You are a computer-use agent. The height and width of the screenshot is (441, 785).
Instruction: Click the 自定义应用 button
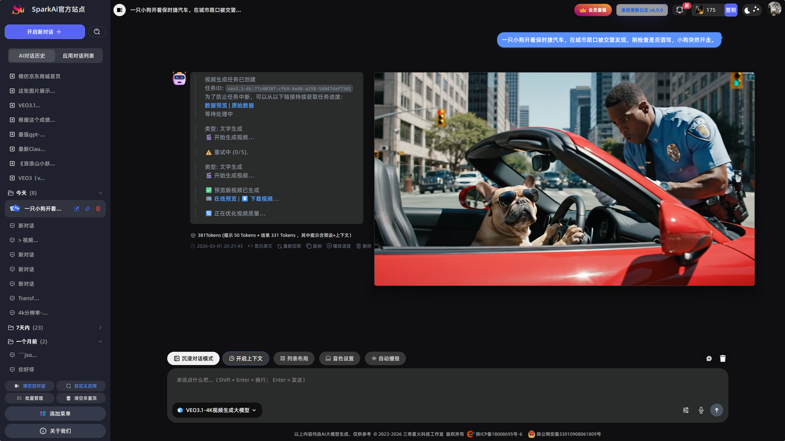point(81,385)
